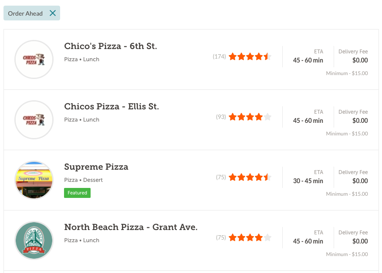
Task: Click the 174 review count
Action: 219,56
